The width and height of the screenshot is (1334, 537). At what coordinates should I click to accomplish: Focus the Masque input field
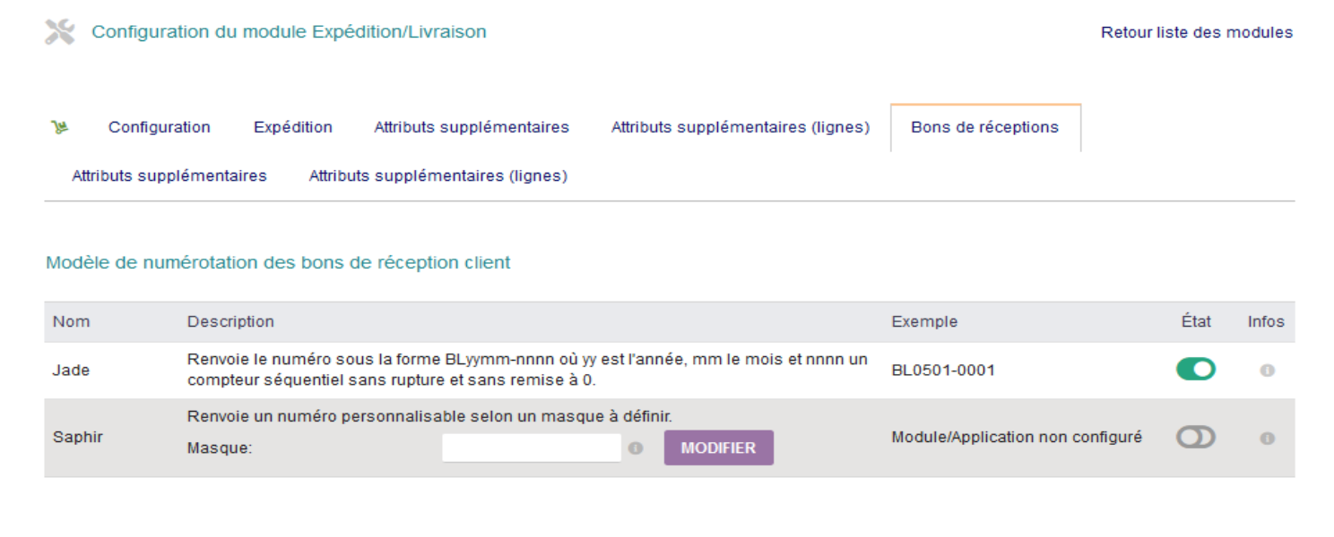point(532,448)
